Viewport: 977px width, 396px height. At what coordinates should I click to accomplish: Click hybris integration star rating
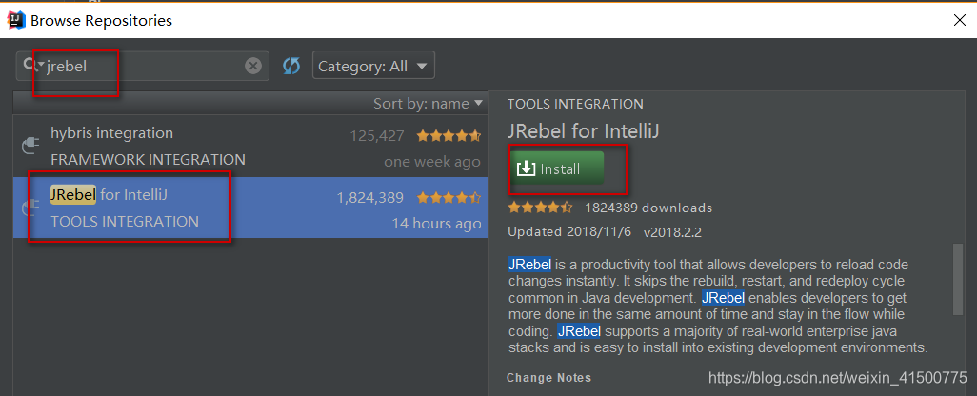pos(449,135)
